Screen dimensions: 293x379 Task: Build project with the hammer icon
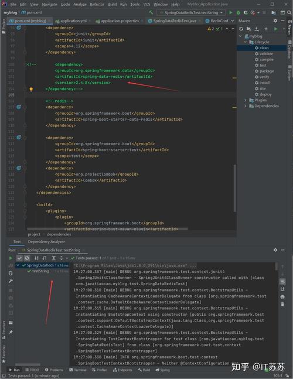[151, 12]
